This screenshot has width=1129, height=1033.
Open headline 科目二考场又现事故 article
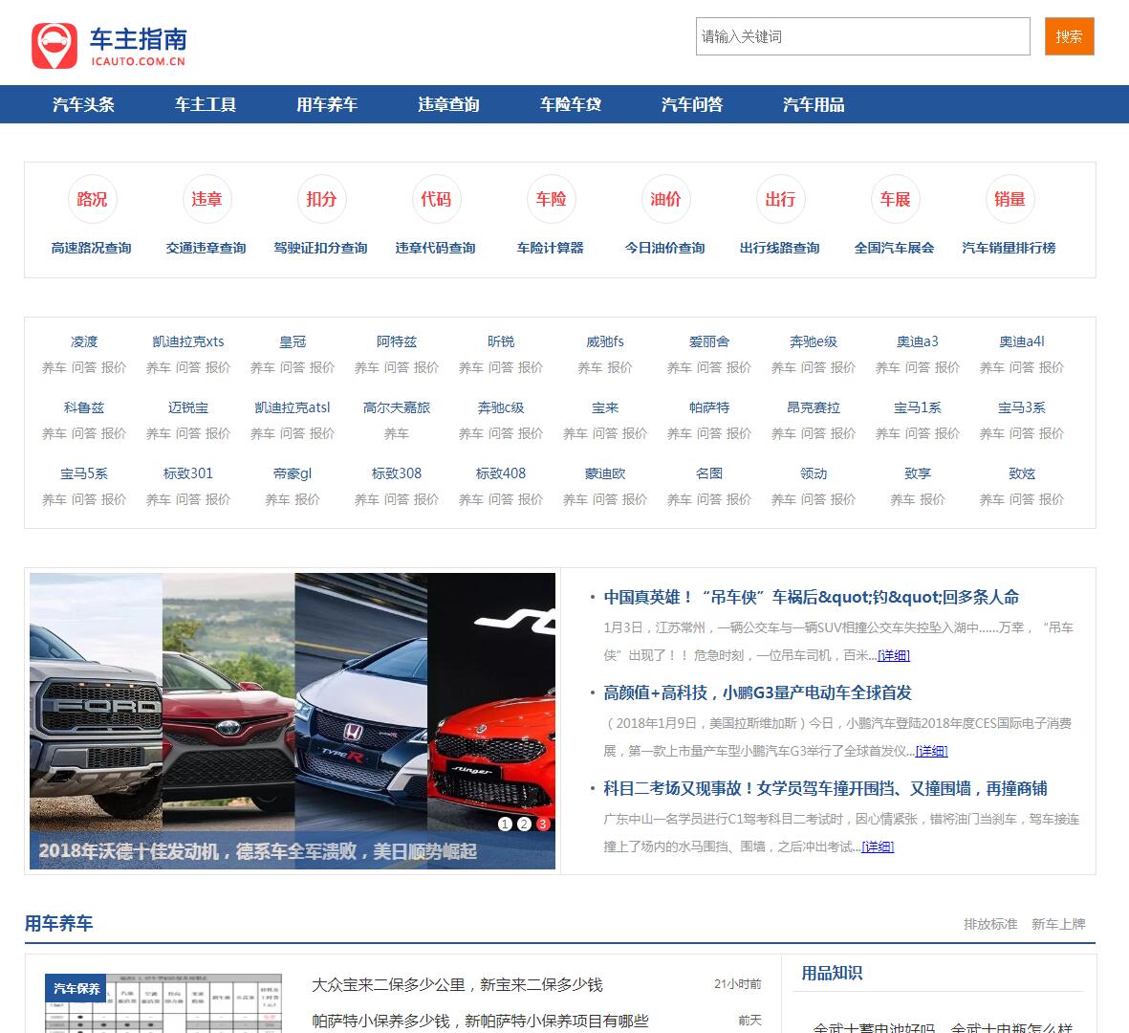pyautogui.click(x=825, y=789)
